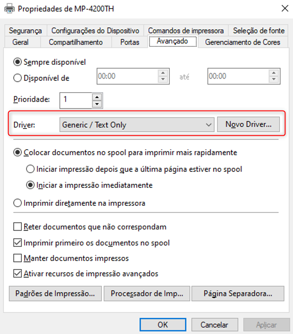Open the Compartilhamento tab
This screenshot has height=334, width=293.
(x=75, y=42)
